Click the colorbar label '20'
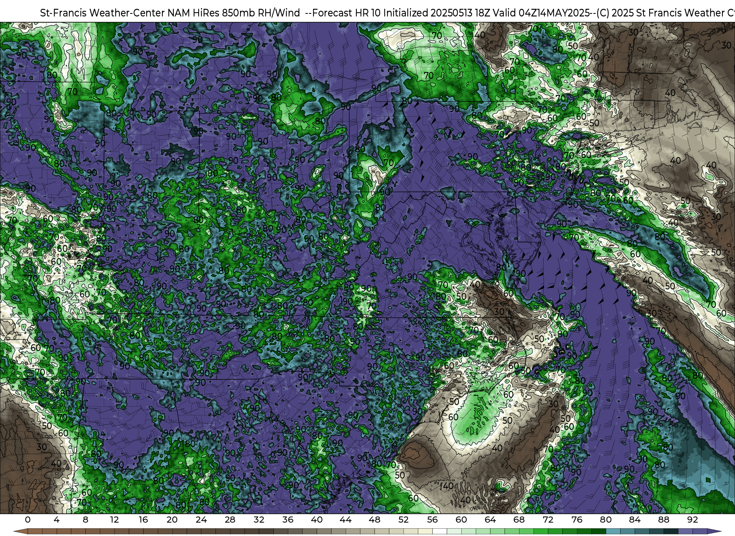735x536 pixels. tap(172, 520)
